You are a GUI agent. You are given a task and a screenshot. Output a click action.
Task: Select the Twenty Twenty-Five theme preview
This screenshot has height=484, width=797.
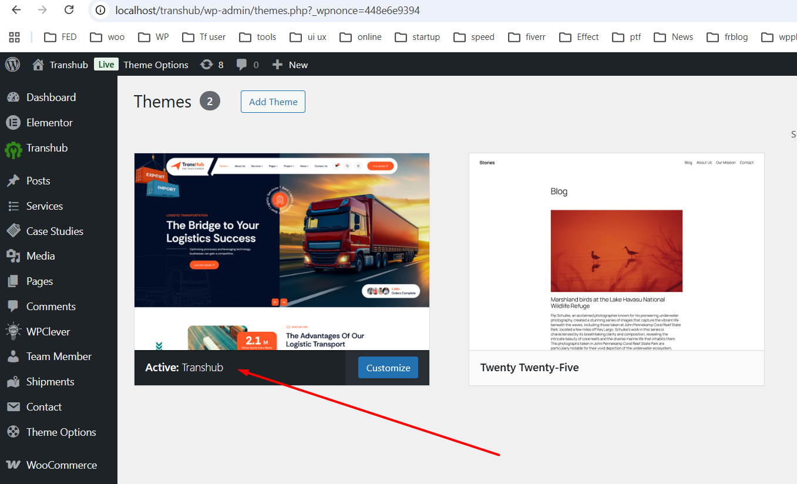616,251
